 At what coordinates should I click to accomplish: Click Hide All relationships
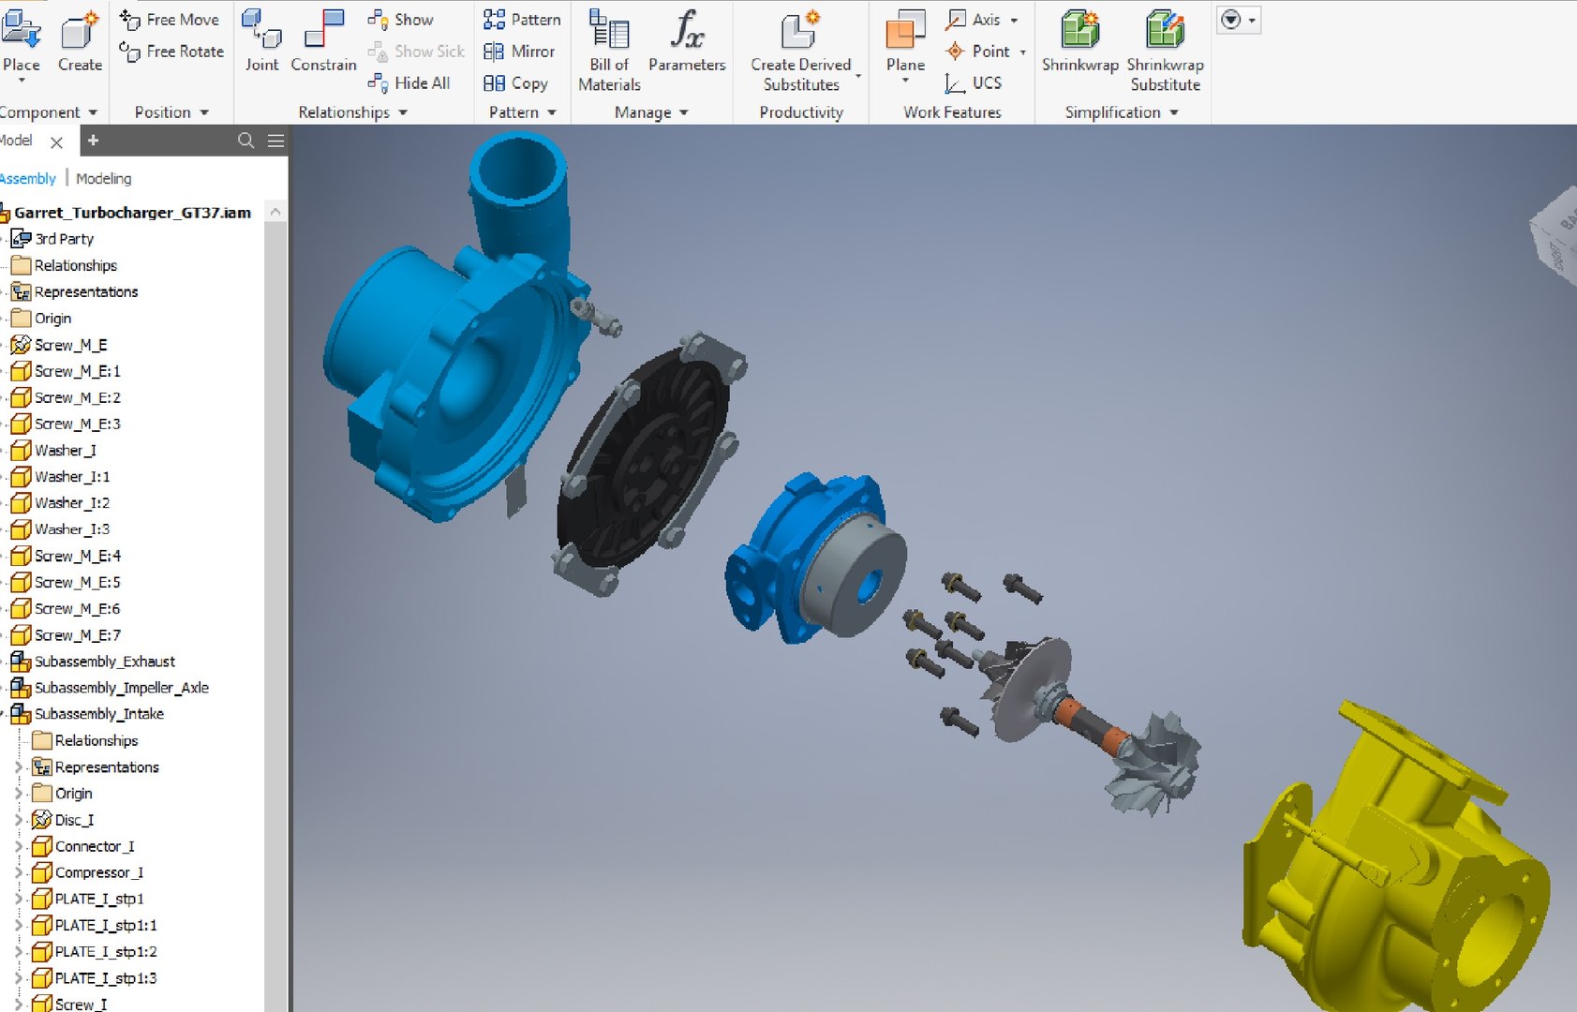(409, 82)
